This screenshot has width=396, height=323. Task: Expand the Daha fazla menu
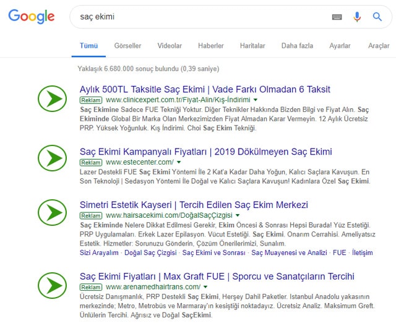pos(297,46)
